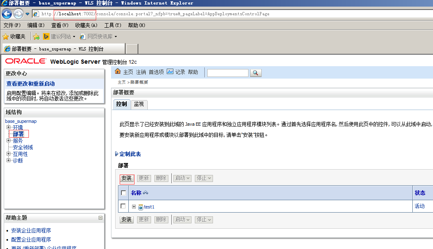Expand the test1 deployment row
The image size is (433, 249).
(x=134, y=207)
